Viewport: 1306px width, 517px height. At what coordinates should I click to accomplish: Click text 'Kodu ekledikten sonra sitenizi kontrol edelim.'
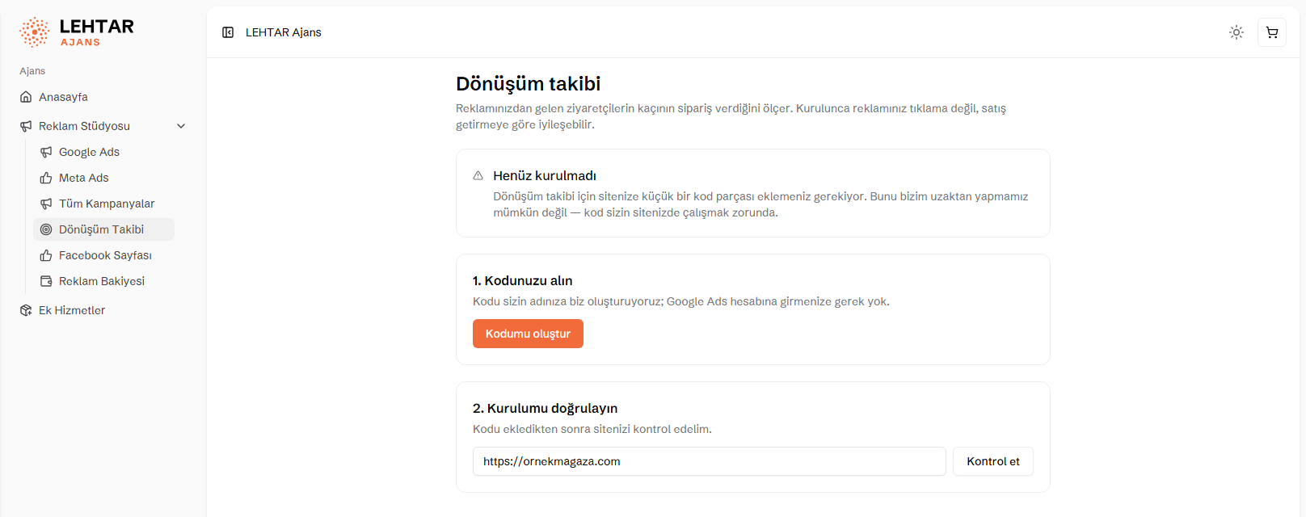coord(592,429)
